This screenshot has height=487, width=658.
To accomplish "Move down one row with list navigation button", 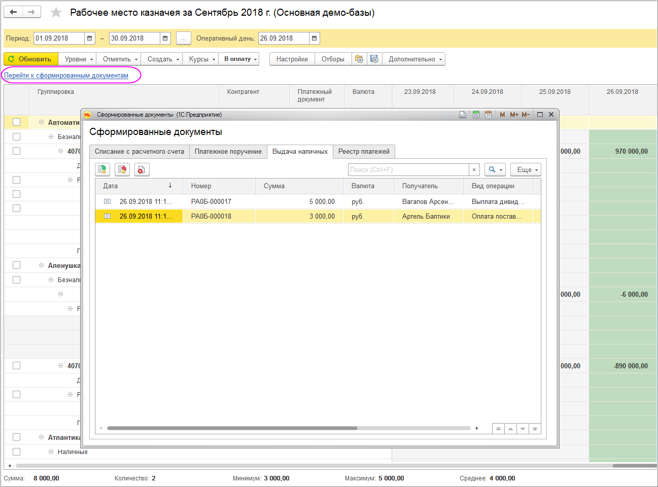I will (x=523, y=429).
